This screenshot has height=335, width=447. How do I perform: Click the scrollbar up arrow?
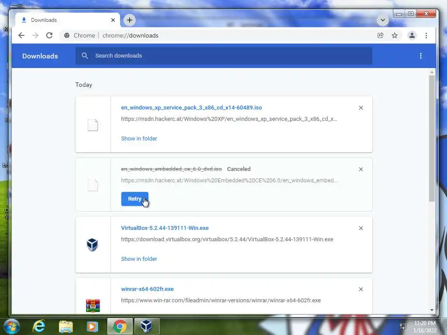tap(432, 73)
